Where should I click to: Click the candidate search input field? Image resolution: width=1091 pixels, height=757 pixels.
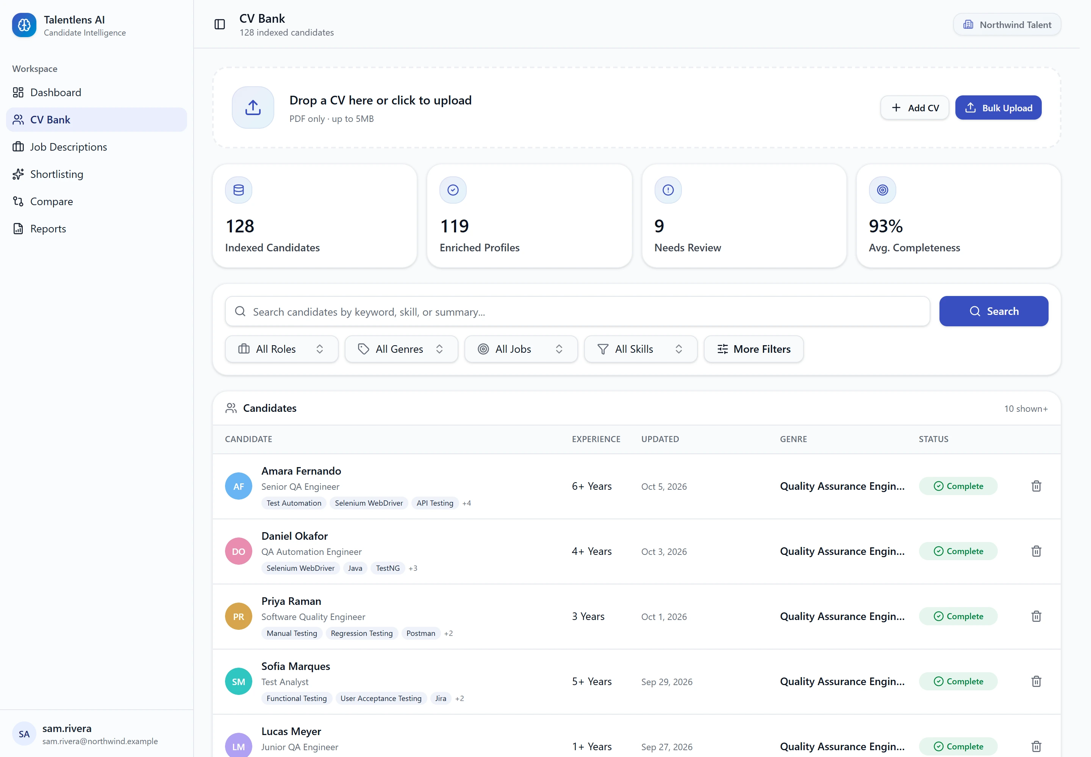click(x=577, y=312)
